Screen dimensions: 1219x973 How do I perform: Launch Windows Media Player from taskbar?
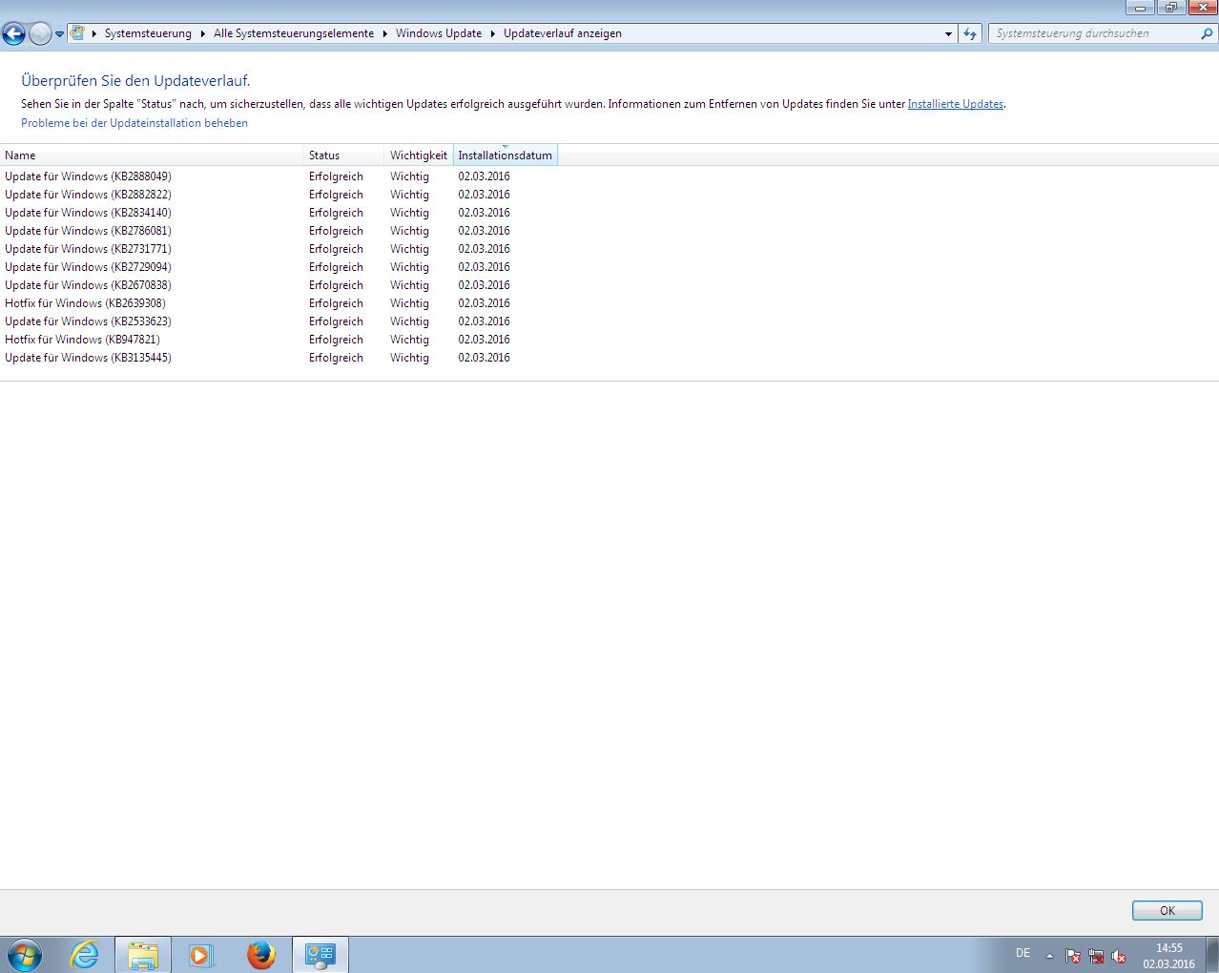201,954
